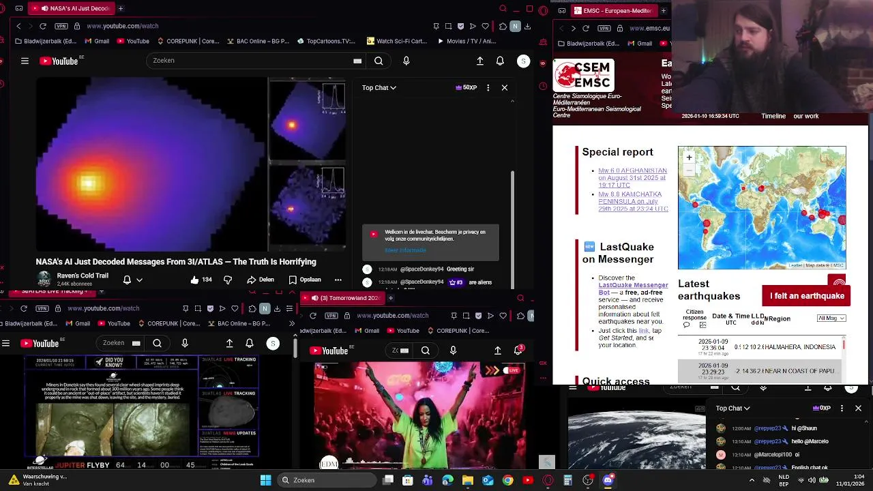Open notification bell dropdown beside Raven's Cold Trail
Image resolution: width=873 pixels, height=491 pixels.
click(x=132, y=280)
